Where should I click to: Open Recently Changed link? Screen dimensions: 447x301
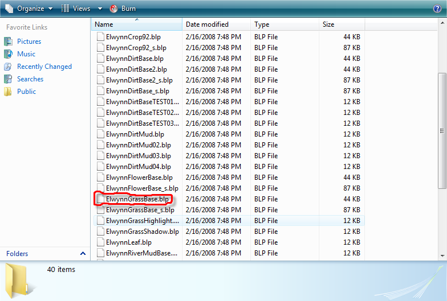[44, 67]
